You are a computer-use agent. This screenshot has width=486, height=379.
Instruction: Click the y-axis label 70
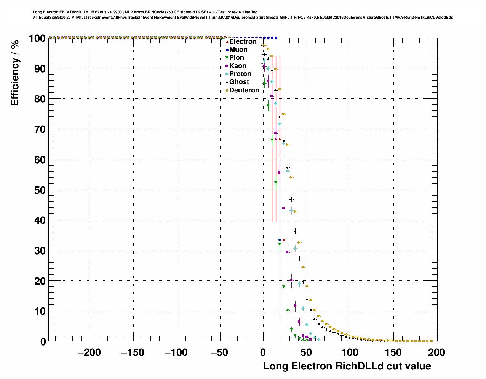[x=40, y=129]
